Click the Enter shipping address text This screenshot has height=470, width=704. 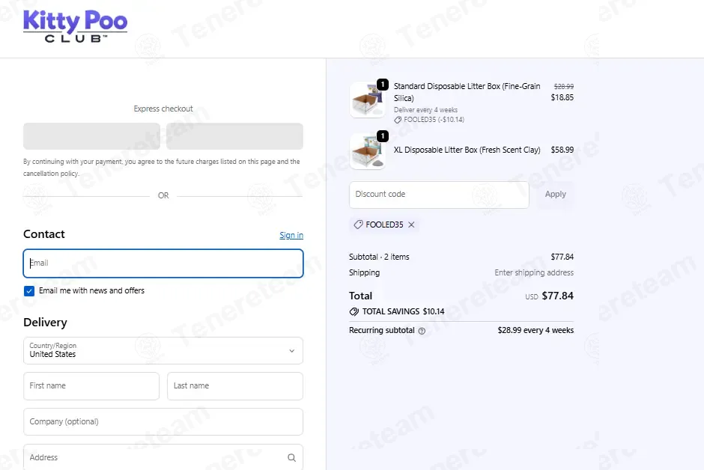[534, 272]
